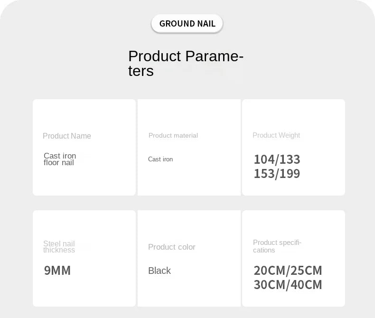The image size is (375, 318).
Task: Select the Product Parameters heading
Action: (x=186, y=63)
